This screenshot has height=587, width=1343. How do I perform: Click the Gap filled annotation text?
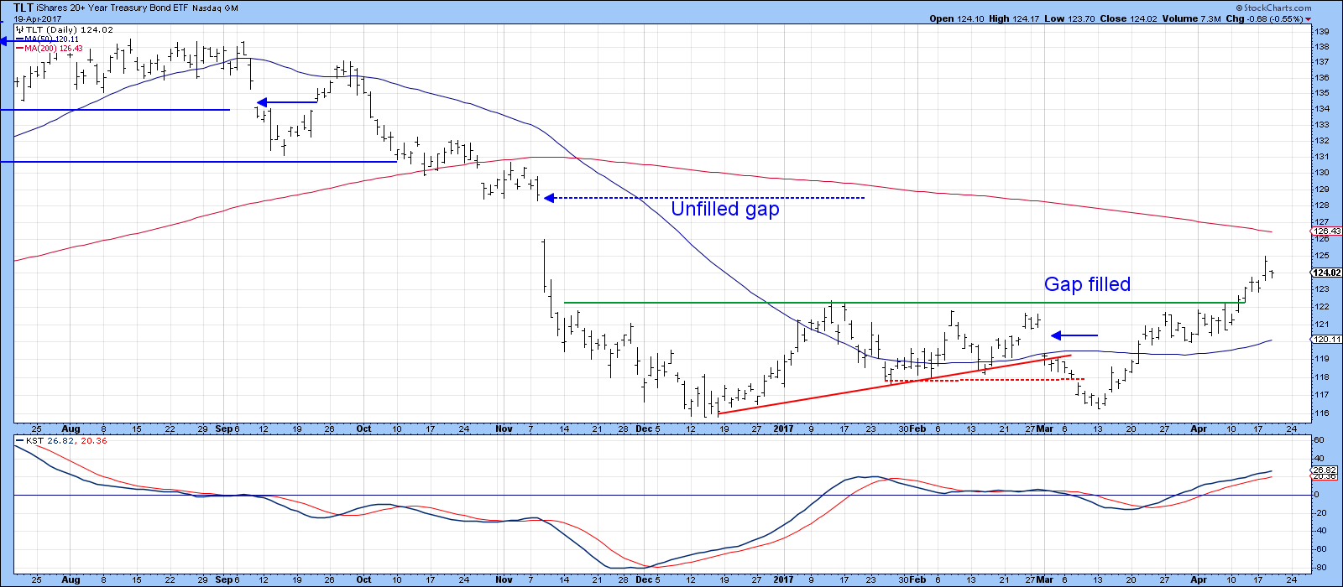pyautogui.click(x=1087, y=284)
